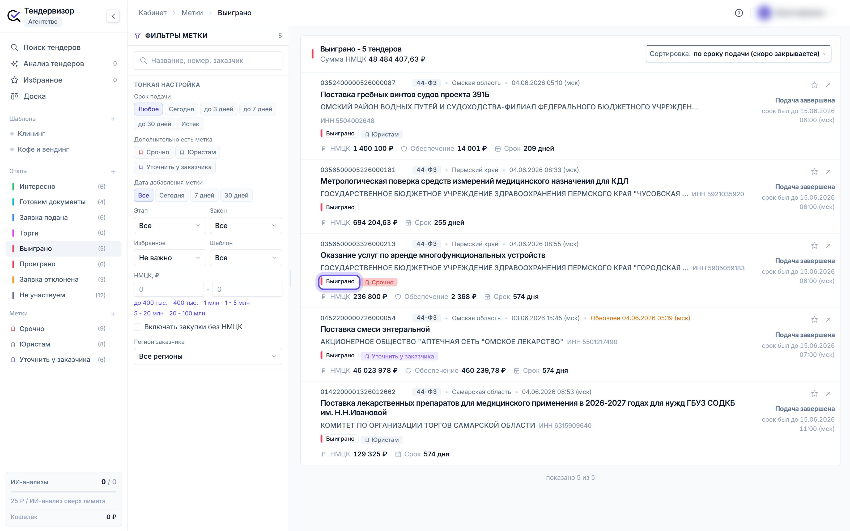This screenshot has height=531, width=850.
Task: Expand the Этап dropdown
Action: [170, 225]
